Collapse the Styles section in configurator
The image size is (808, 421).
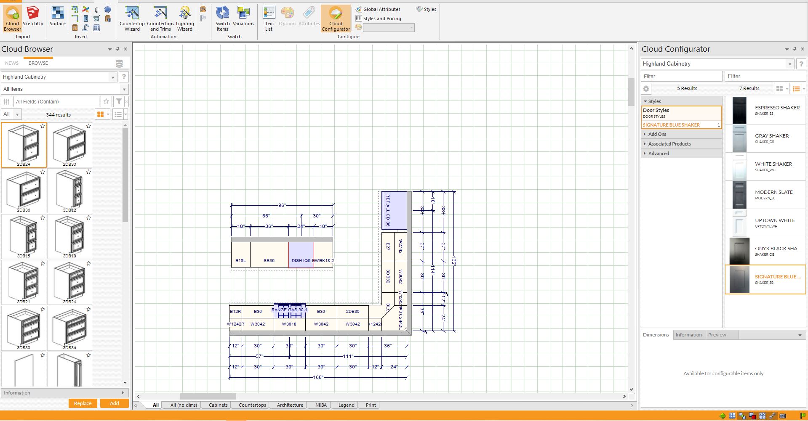682,101
